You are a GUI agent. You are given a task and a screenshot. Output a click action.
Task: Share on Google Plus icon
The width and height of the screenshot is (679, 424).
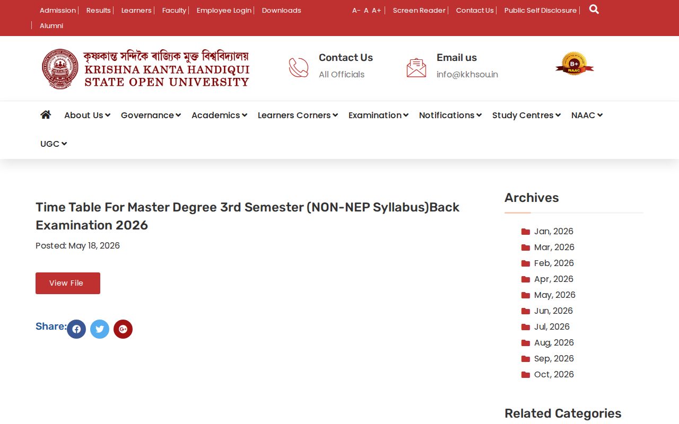tap(123, 329)
